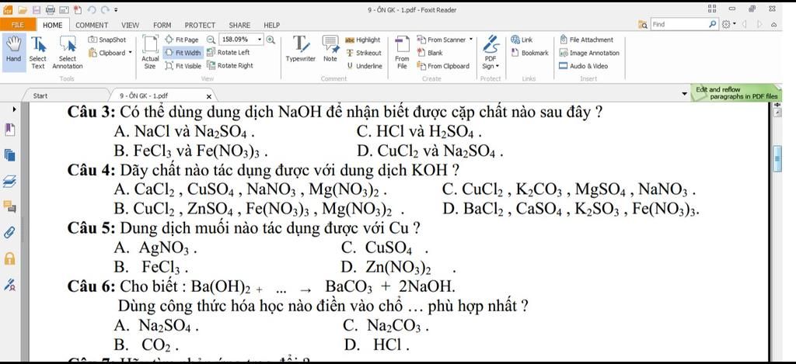The image size is (796, 364).
Task: Click the Open folder icon
Action: [22, 9]
